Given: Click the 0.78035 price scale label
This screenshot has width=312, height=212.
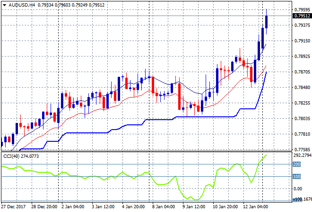Looking at the screenshot, I should (302, 119).
